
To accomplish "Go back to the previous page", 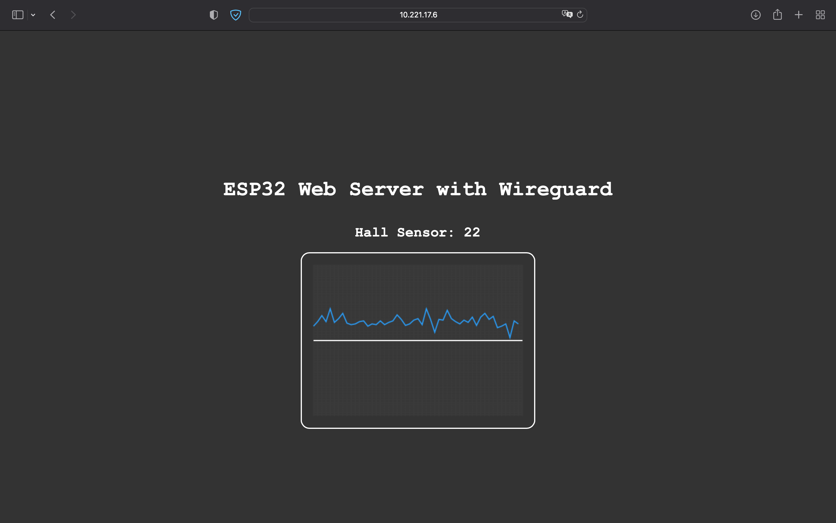I will (x=53, y=15).
